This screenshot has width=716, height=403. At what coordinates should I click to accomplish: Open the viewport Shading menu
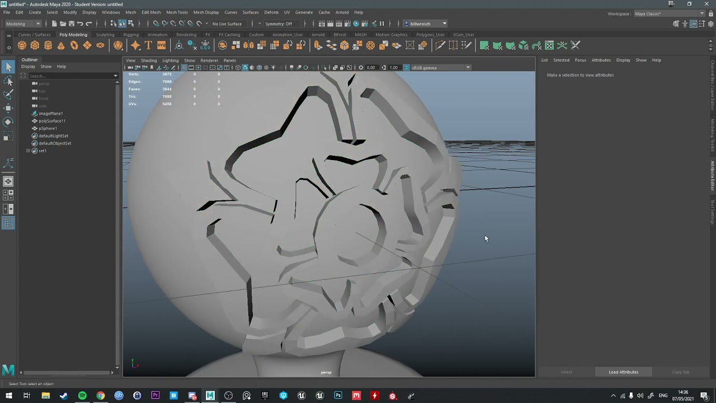point(149,60)
